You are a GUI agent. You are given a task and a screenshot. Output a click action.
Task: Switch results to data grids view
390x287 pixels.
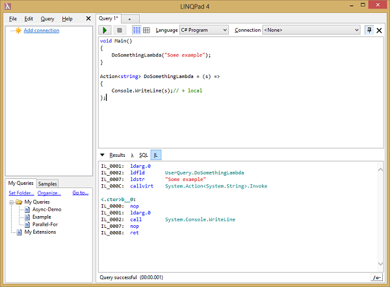(146, 30)
